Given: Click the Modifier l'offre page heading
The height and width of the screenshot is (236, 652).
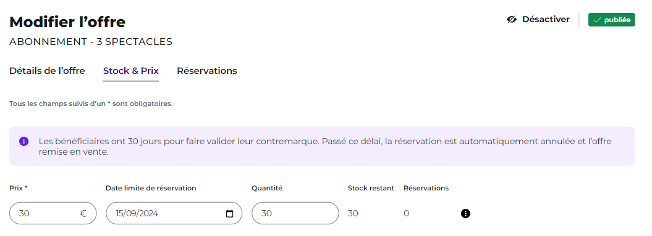Looking at the screenshot, I should pyautogui.click(x=67, y=22).
